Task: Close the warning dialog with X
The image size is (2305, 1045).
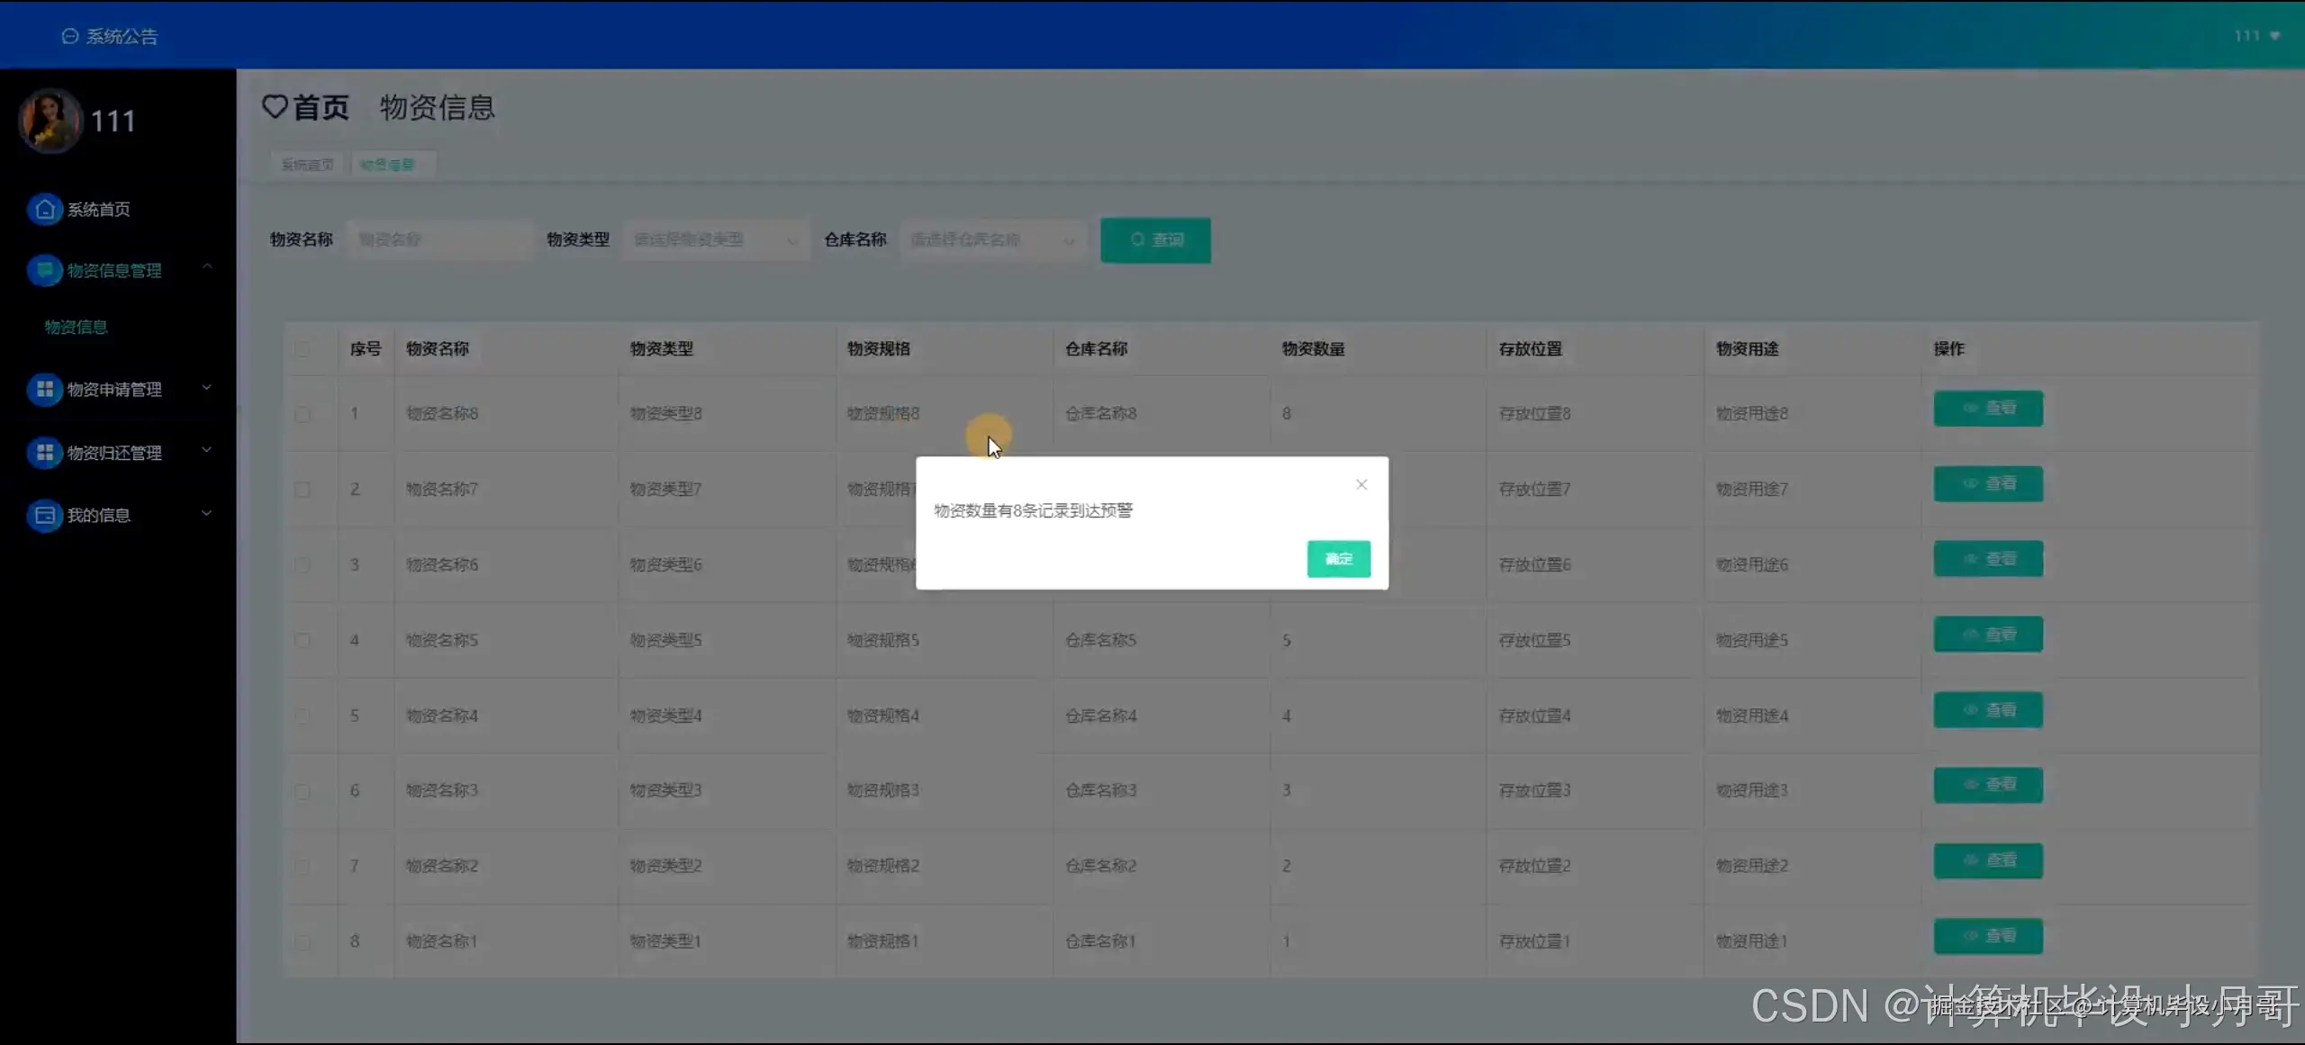Action: pyautogui.click(x=1361, y=484)
